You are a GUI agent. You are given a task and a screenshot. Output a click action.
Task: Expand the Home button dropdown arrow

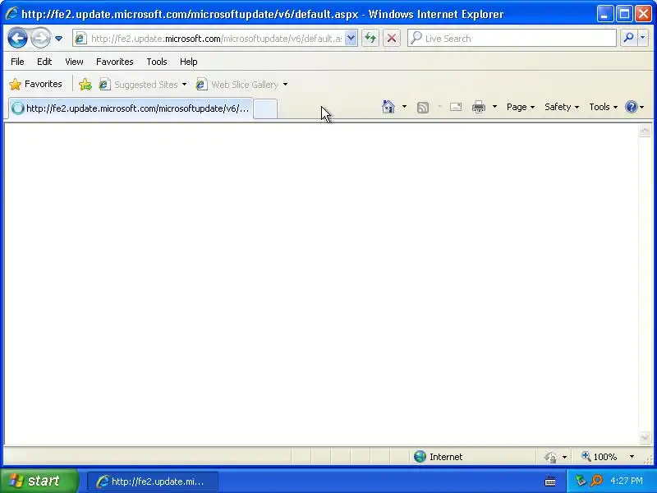click(404, 107)
